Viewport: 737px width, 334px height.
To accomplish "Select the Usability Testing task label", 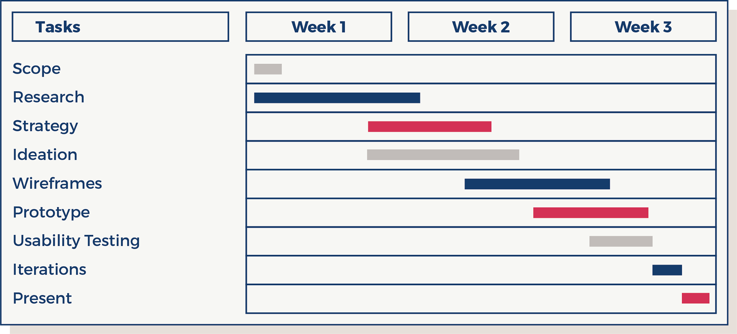I will click(x=76, y=241).
